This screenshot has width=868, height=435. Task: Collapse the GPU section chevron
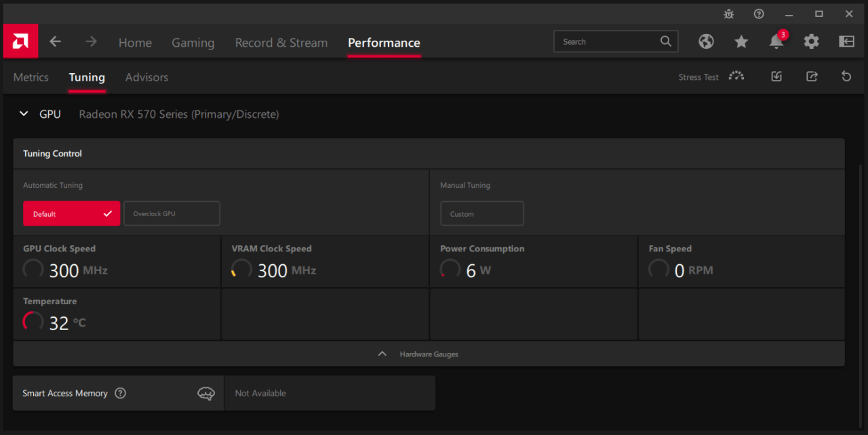[x=24, y=115]
